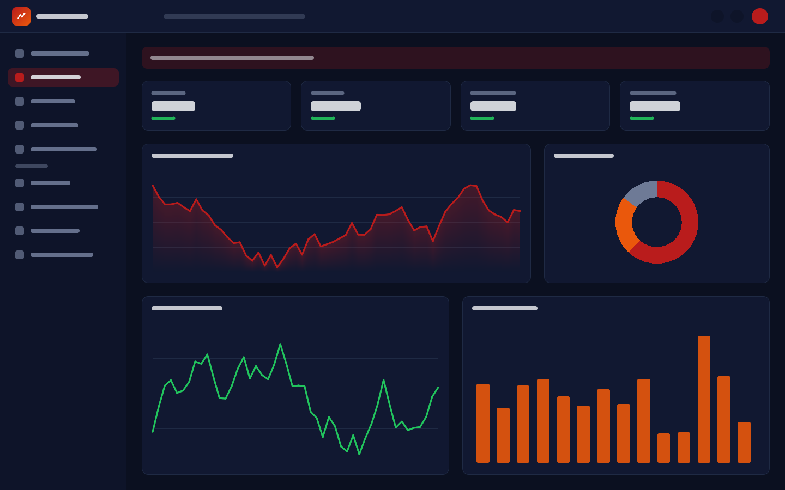The width and height of the screenshot is (785, 490).
Task: Open the first sidebar item above the active one
Action: (x=63, y=53)
